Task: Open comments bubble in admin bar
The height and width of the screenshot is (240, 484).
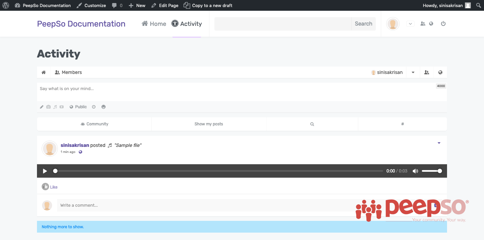Action: coord(117,5)
